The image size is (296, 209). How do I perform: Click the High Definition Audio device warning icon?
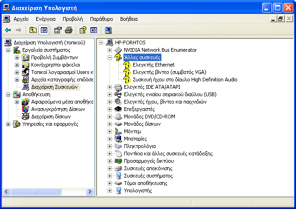127,80
